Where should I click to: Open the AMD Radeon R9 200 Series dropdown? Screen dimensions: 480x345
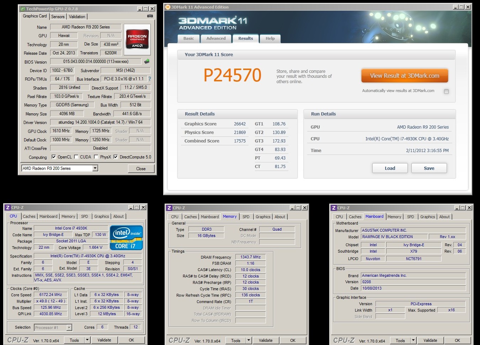pyautogui.click(x=95, y=168)
